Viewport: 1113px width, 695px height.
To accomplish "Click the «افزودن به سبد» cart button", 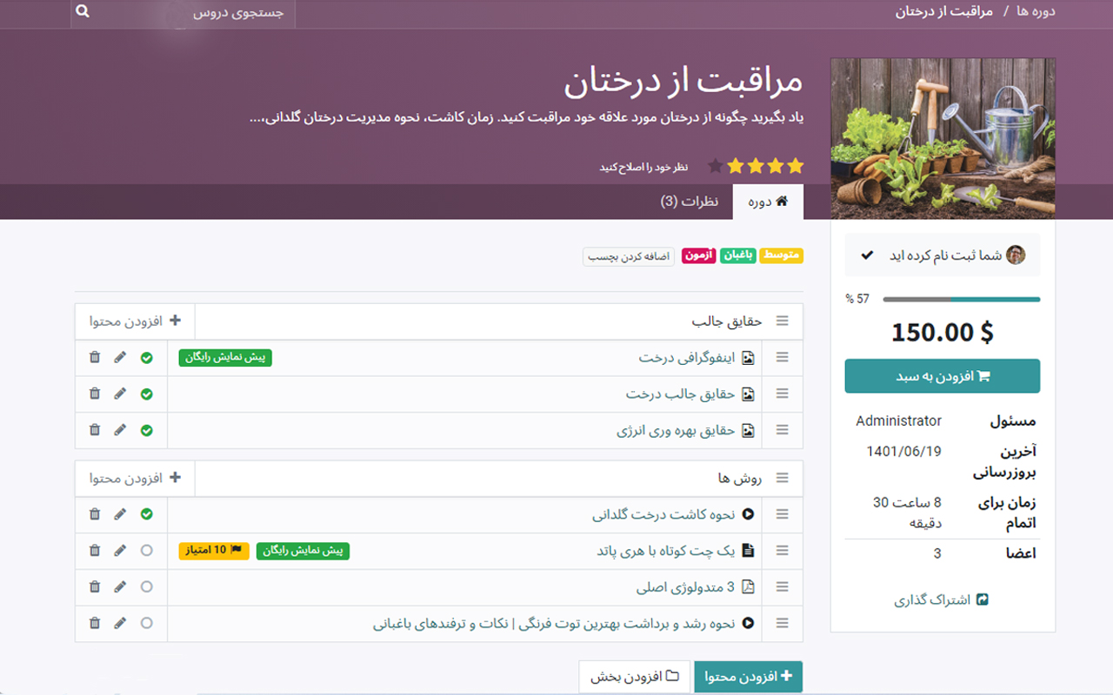I will point(942,375).
